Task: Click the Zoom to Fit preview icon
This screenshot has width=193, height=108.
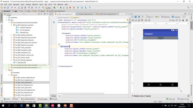Action: click(x=180, y=20)
